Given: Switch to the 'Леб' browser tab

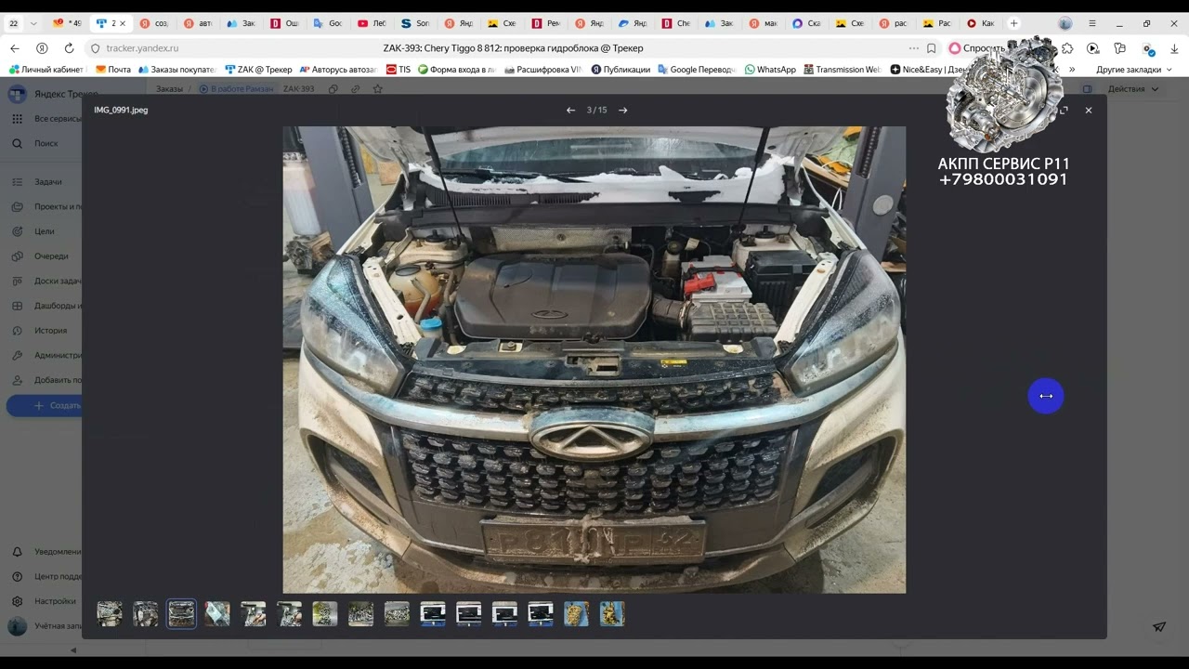Looking at the screenshot, I should (372, 23).
